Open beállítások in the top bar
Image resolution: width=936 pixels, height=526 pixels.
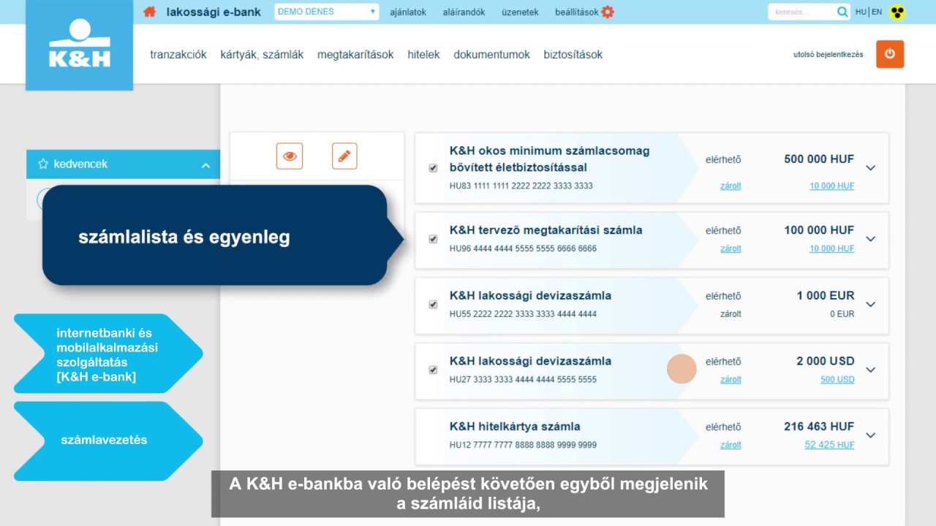(x=576, y=12)
